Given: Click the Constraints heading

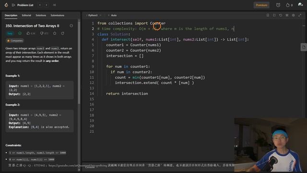Looking at the screenshot, I should [x=13, y=145].
